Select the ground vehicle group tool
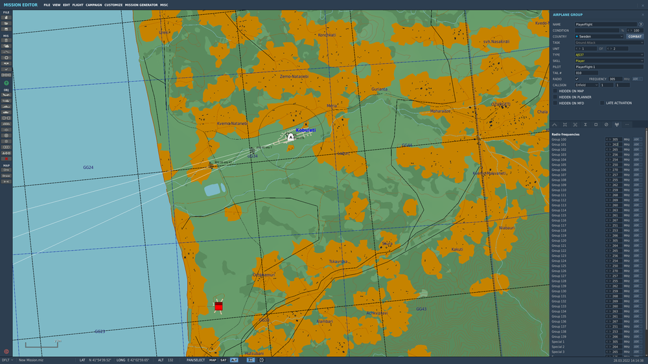Screen dimensions: 648x364 click(6, 113)
